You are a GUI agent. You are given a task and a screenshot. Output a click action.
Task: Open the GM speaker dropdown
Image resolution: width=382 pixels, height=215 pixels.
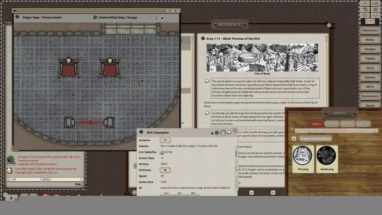pyautogui.click(x=25, y=179)
